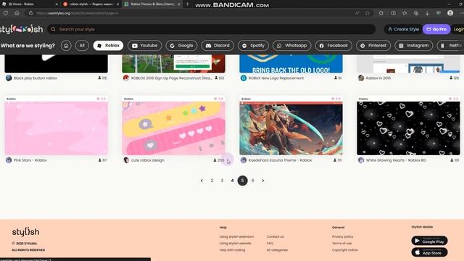
Task: Open Using stylish website help link
Action: point(235,244)
